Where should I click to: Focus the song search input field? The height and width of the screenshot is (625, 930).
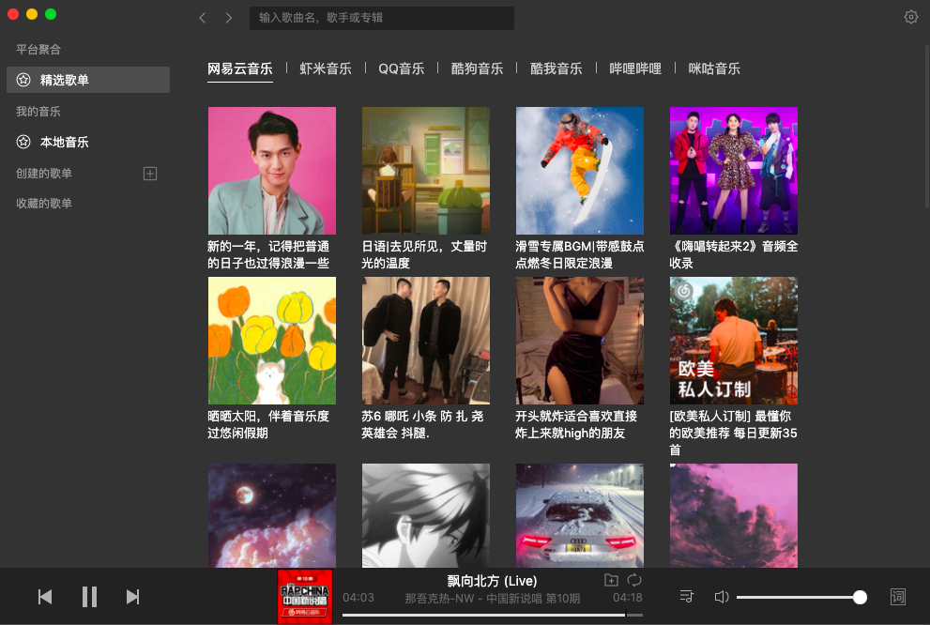click(x=382, y=18)
